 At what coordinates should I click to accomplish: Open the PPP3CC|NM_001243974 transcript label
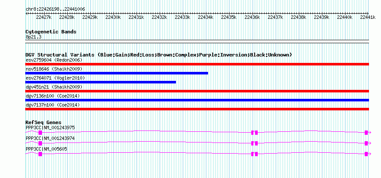click(x=50, y=138)
